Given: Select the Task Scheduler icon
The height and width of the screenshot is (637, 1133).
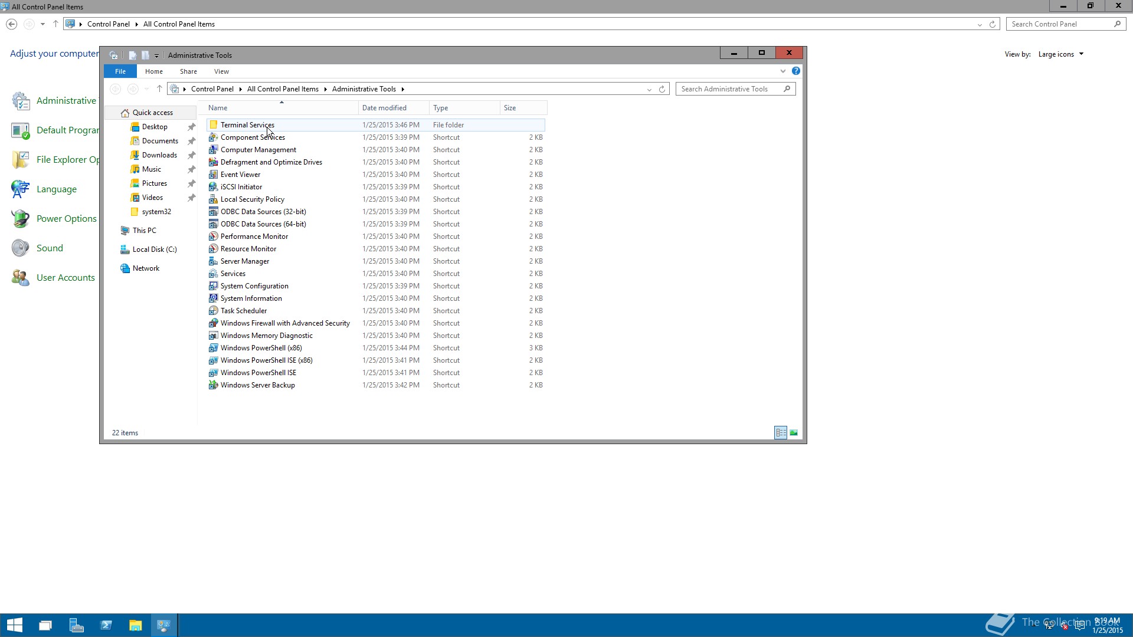Looking at the screenshot, I should [214, 311].
